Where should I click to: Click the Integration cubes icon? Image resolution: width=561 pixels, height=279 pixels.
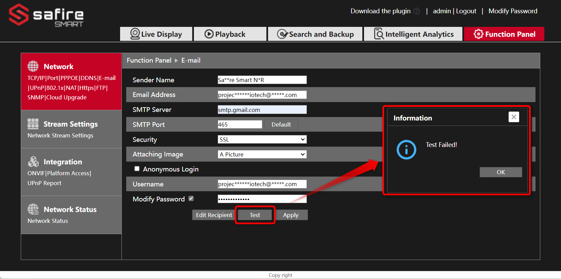click(33, 162)
